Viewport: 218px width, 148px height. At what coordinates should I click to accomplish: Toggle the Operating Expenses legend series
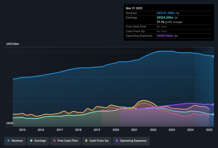click(131, 141)
